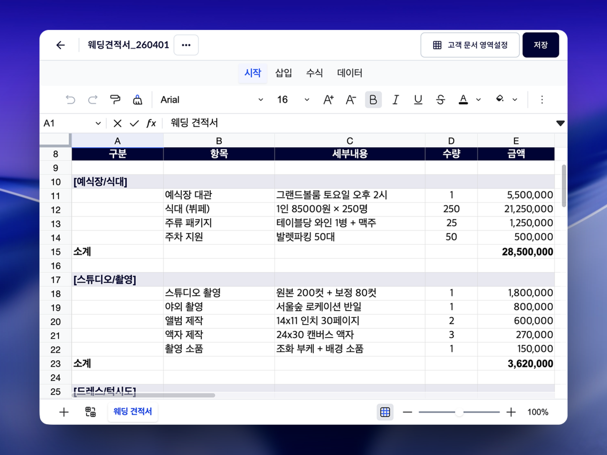Switch to the 데이터 ribbon tab

tap(350, 73)
